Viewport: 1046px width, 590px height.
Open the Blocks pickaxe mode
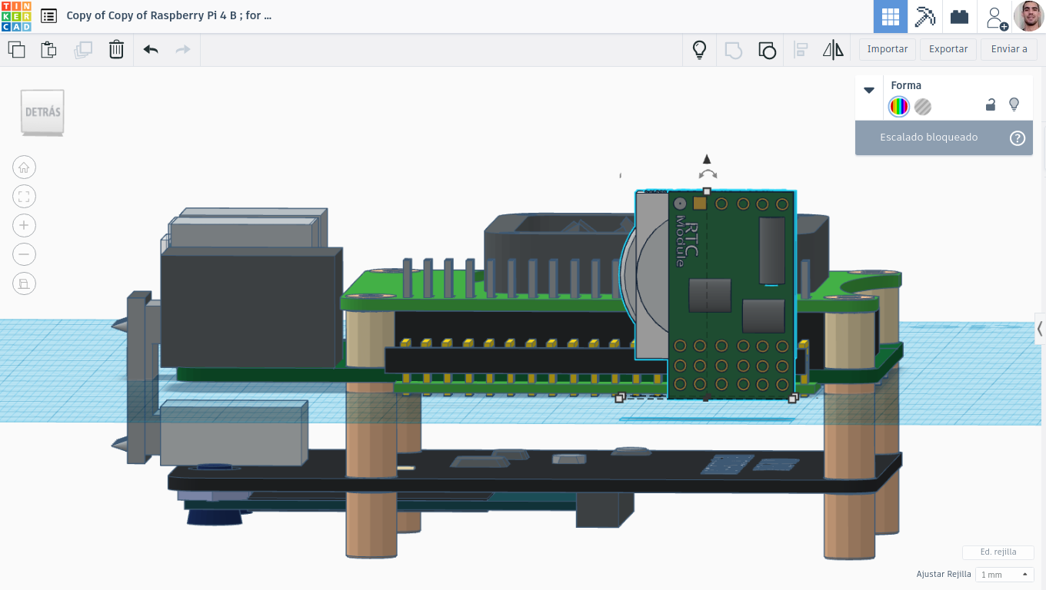924,17
